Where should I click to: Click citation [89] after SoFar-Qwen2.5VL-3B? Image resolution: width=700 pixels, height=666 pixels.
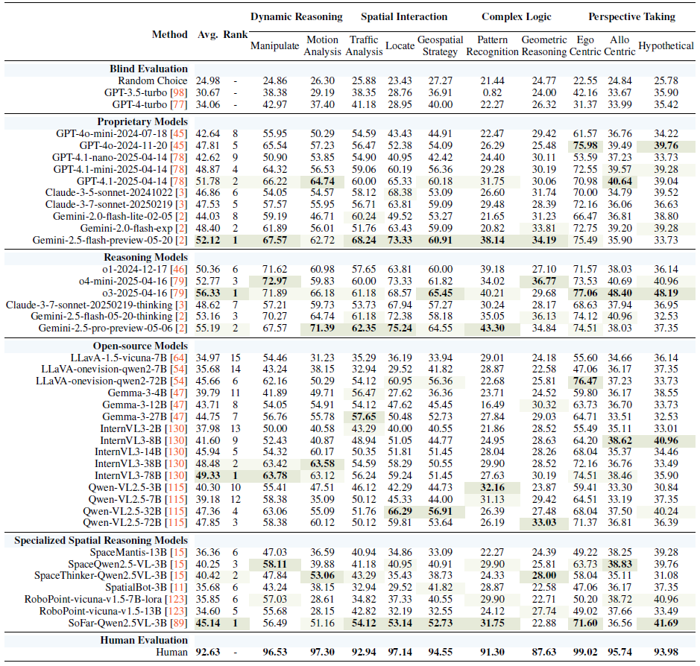click(179, 624)
